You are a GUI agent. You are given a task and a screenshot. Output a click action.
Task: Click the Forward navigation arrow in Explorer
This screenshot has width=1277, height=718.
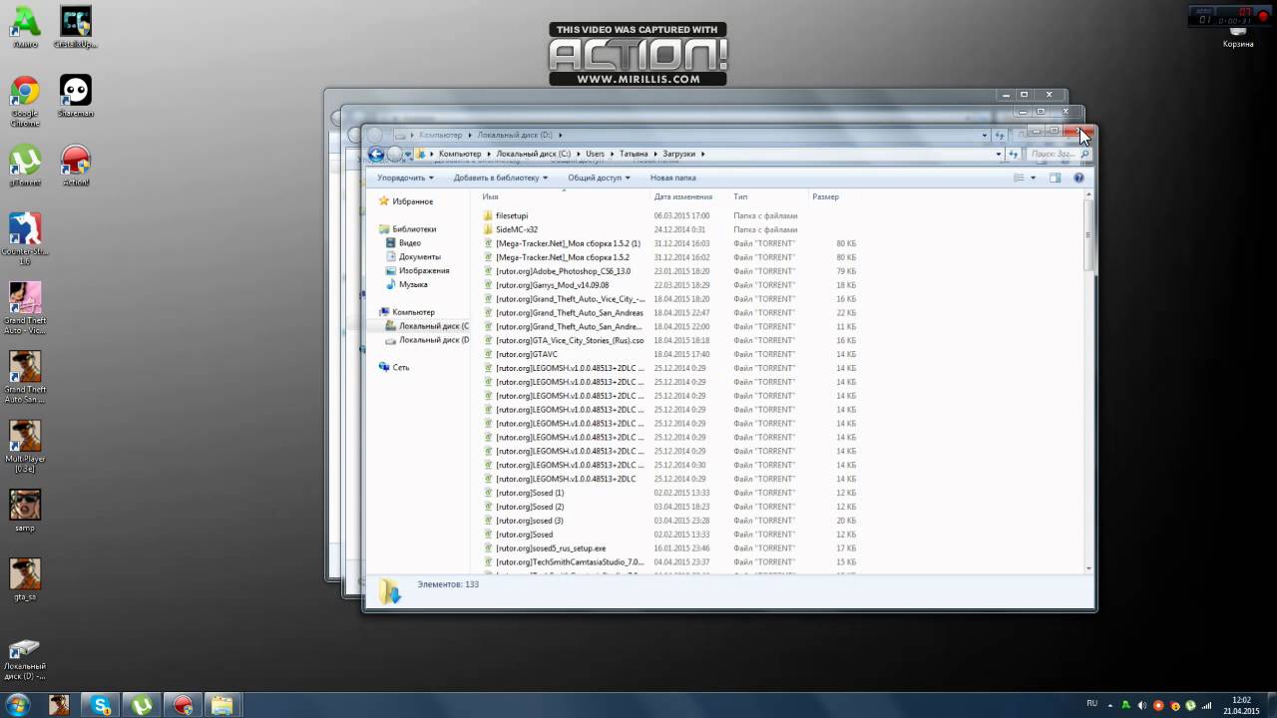tap(394, 154)
